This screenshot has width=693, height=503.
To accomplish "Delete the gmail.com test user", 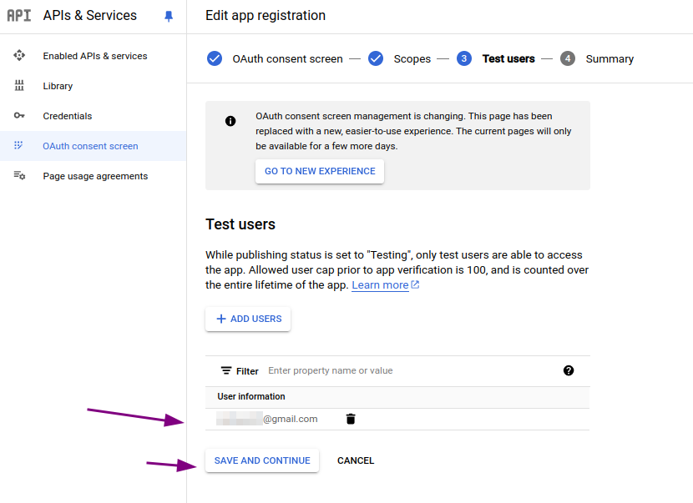I will pos(351,419).
